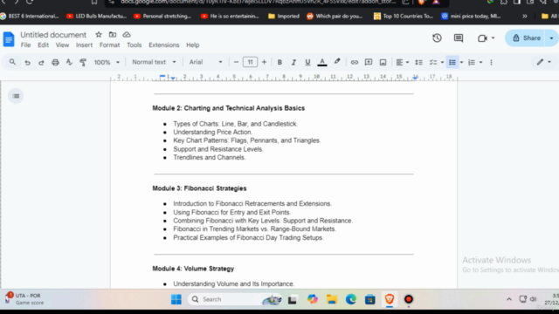Increase the font size
This screenshot has width=559, height=314.
264,62
